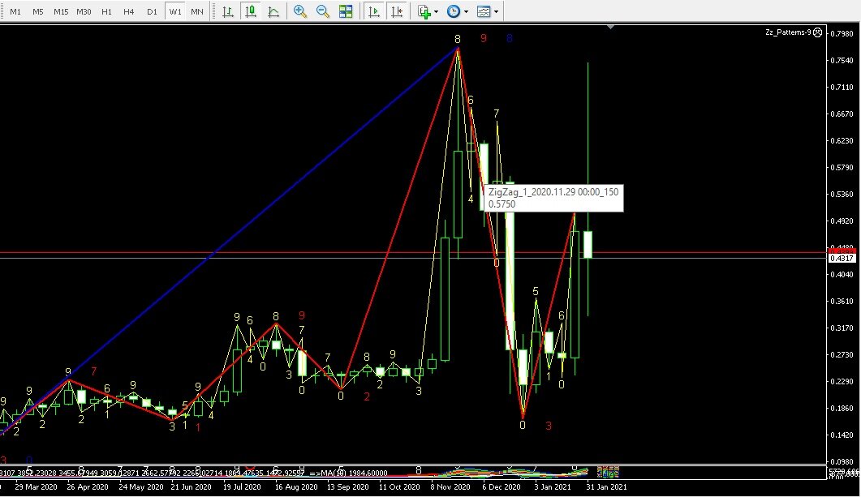Switch to H1 timeframe
The image size is (861, 497).
[x=106, y=11]
